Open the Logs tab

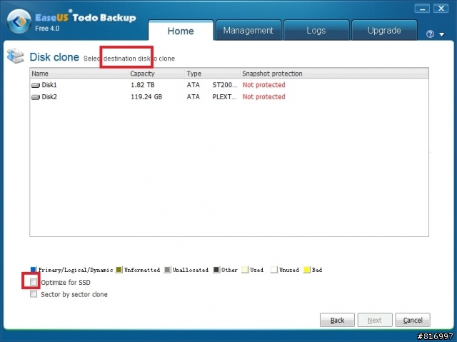pos(316,30)
